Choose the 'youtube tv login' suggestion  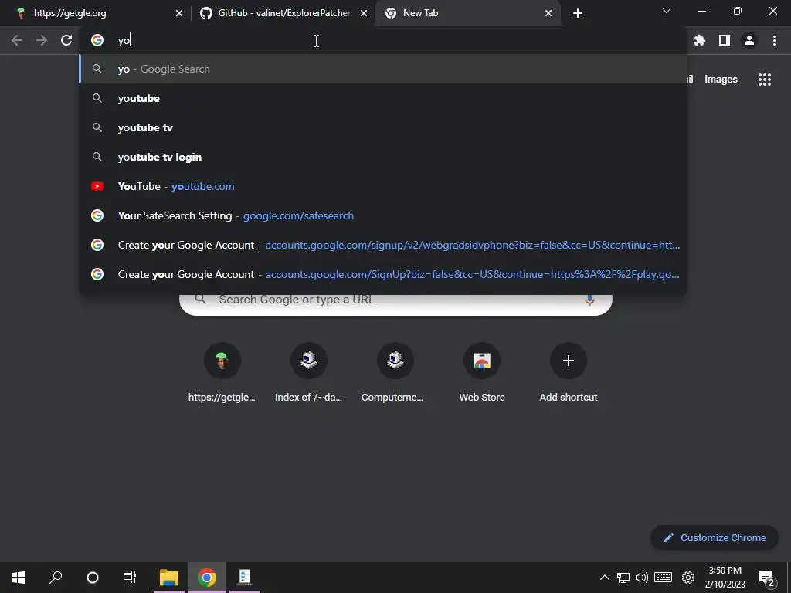click(x=383, y=157)
